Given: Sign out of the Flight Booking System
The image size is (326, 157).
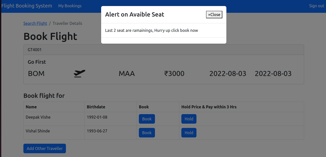Looking at the screenshot, I should pyautogui.click(x=316, y=6).
